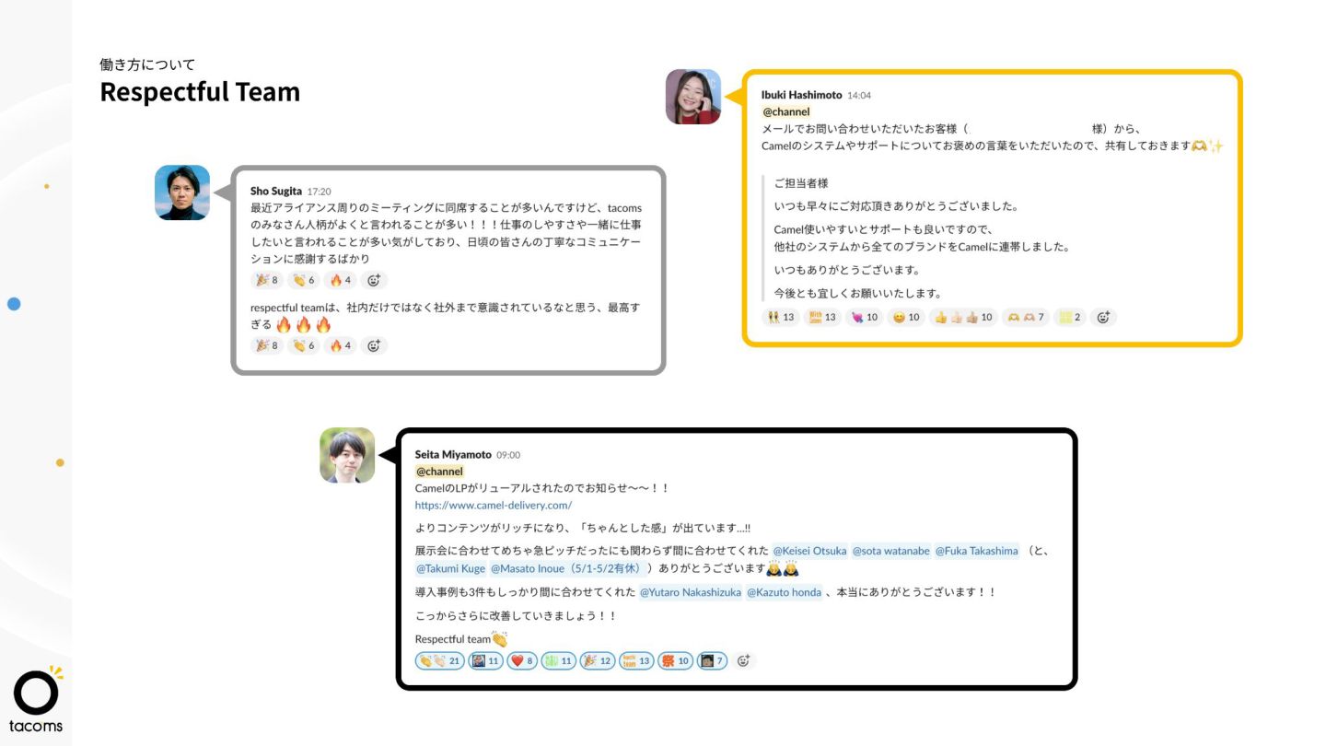The image size is (1326, 746).
Task: Click the @Keisei Otsuka mention
Action: [x=809, y=551]
